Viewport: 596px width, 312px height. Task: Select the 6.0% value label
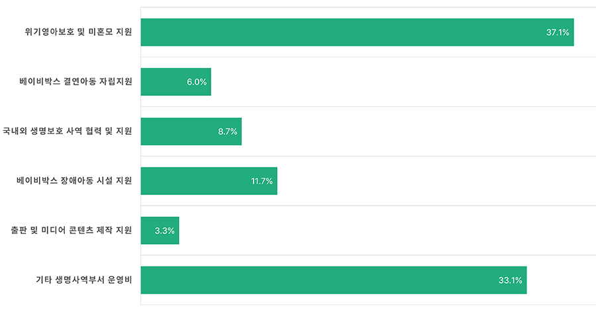[197, 82]
